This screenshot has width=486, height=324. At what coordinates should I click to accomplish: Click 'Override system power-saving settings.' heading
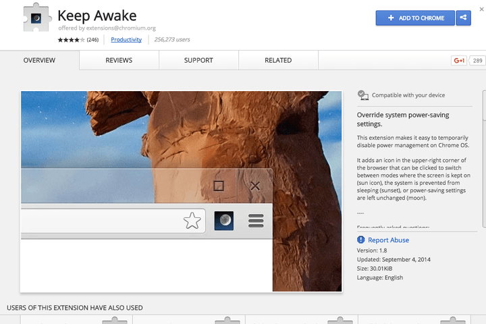point(402,119)
